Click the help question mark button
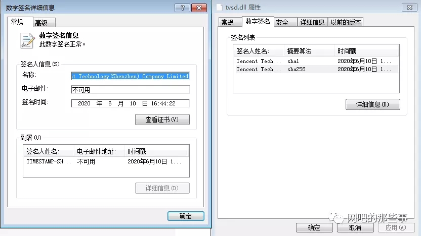This screenshot has width=421, height=236. [x=182, y=8]
